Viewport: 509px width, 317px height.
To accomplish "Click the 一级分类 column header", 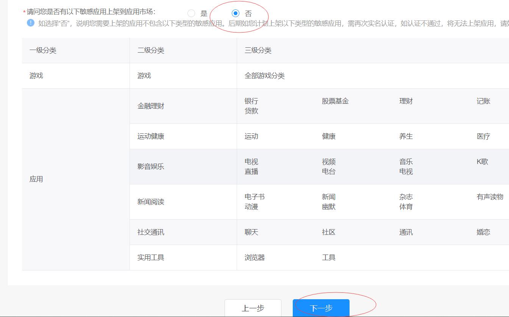I will [43, 50].
